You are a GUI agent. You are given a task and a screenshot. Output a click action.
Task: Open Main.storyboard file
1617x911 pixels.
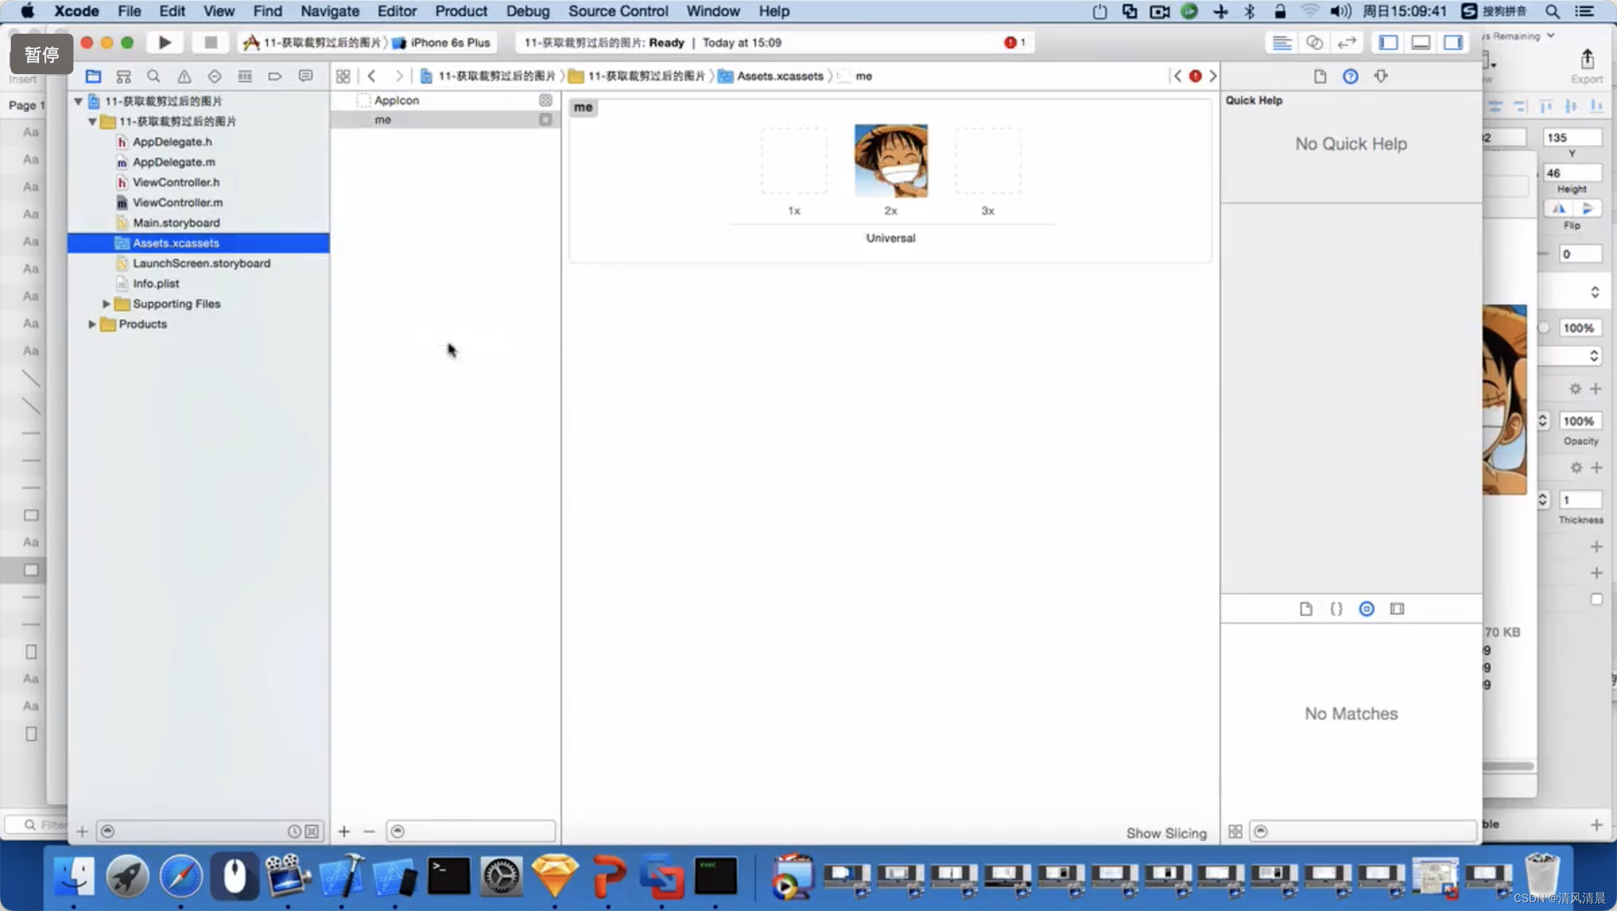pyautogui.click(x=176, y=222)
